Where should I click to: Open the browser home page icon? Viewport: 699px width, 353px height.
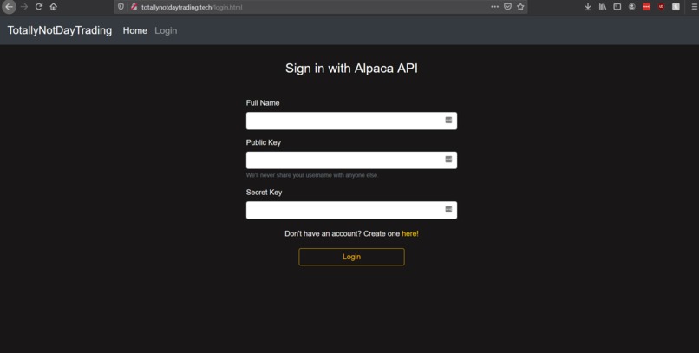coord(54,7)
